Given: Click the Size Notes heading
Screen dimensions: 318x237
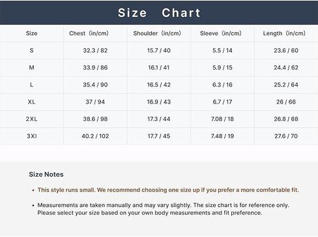Looking at the screenshot, I should (46, 174).
